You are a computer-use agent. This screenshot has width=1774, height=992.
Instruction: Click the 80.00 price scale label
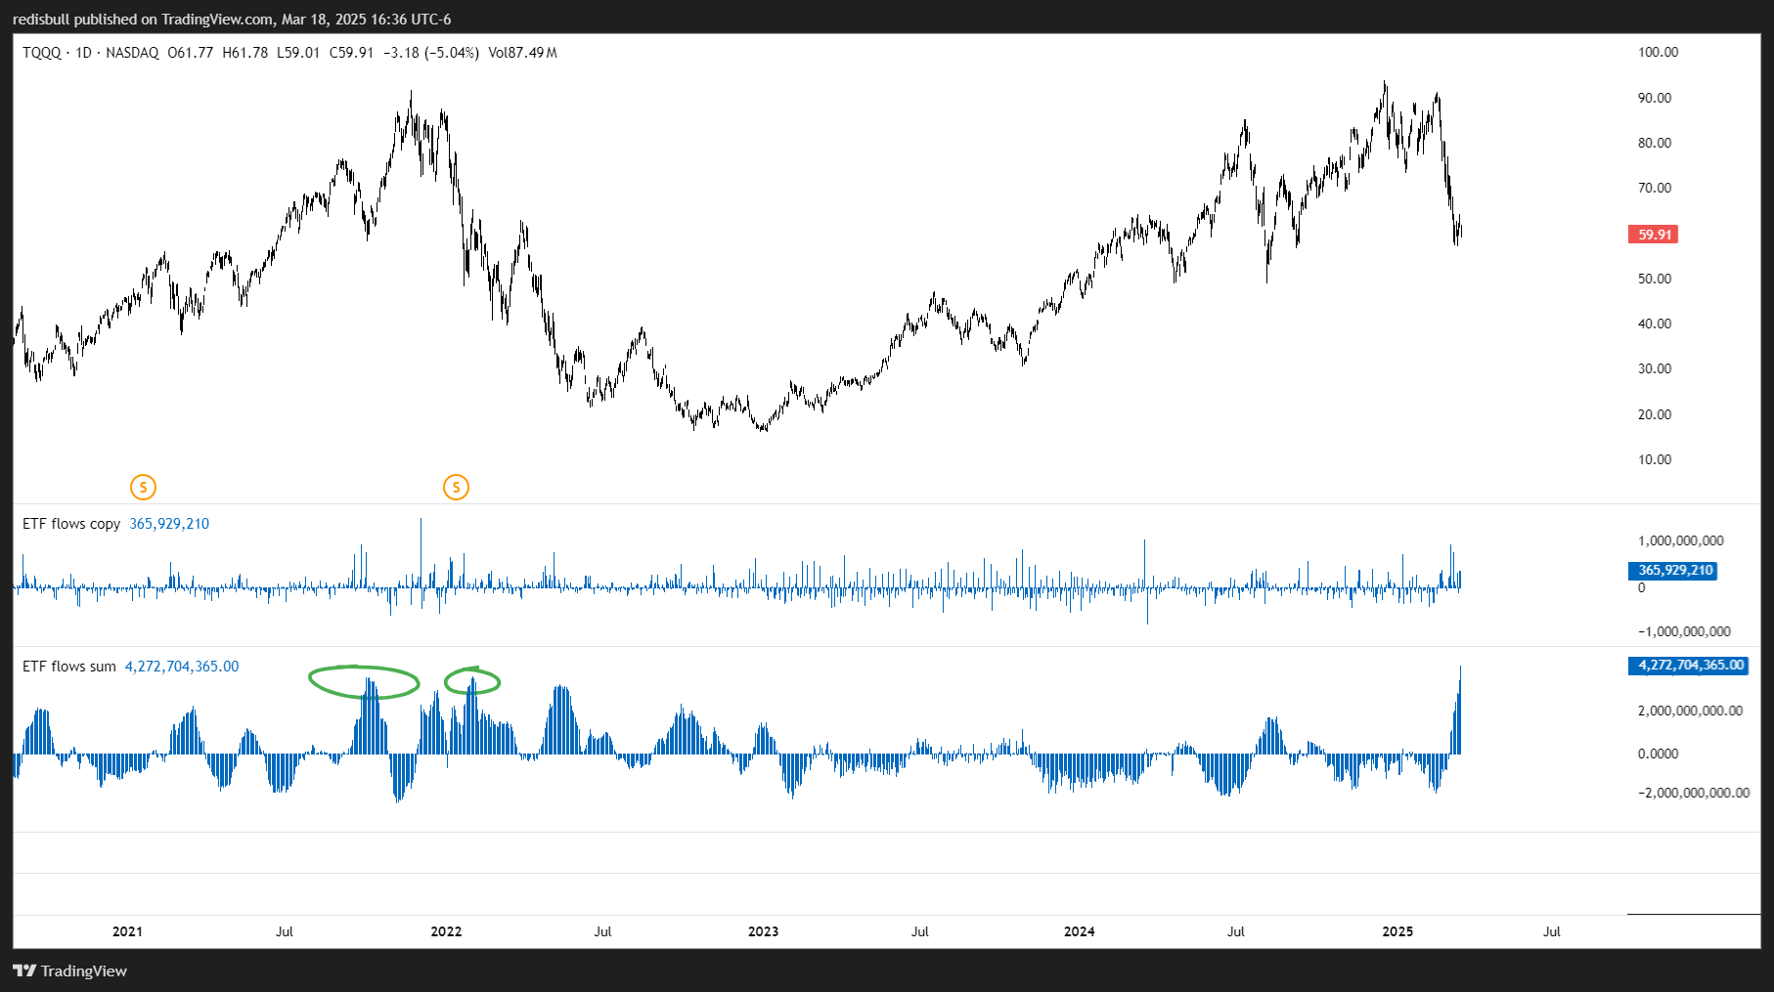click(1655, 143)
